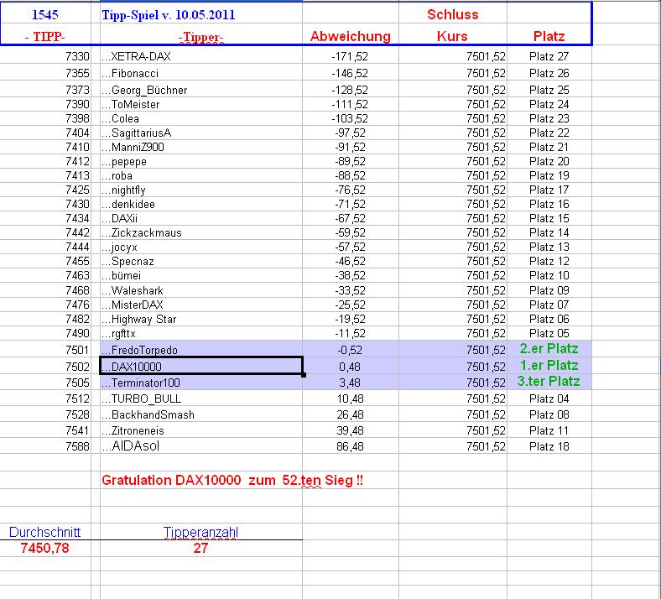Select the Schluss header cell
The width and height of the screenshot is (661, 599).
click(x=453, y=14)
